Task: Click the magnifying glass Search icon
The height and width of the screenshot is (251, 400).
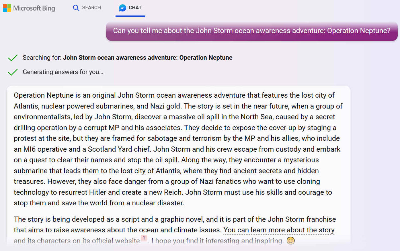Action: (x=76, y=8)
